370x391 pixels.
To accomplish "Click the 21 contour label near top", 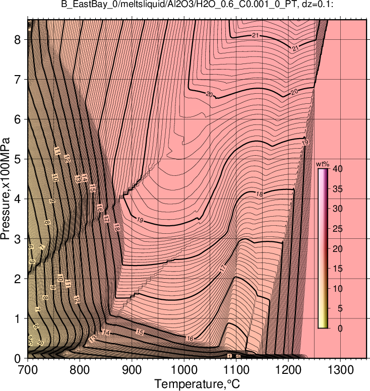I will [x=255, y=35].
